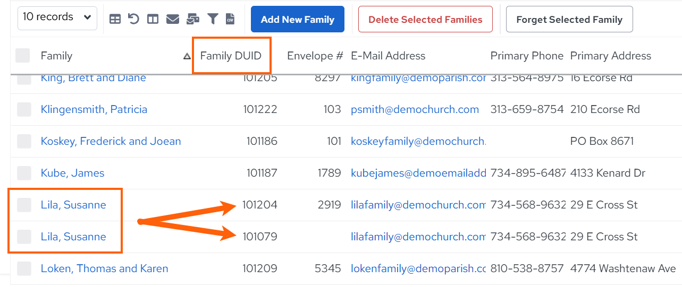This screenshot has height=287, width=682.
Task: Open the Kube, James family link
Action: coord(72,173)
